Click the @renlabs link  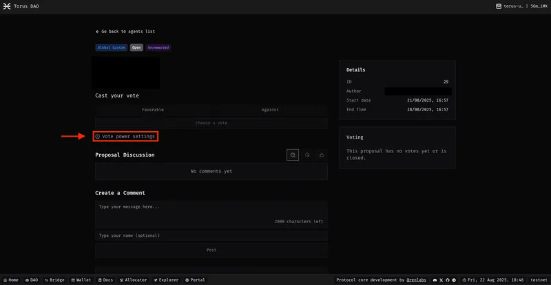coord(416,280)
